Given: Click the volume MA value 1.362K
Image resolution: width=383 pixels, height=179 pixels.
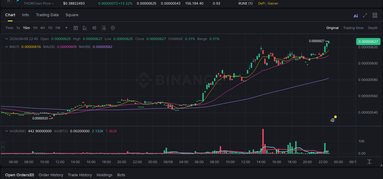Looking at the screenshot, I should [111, 131].
